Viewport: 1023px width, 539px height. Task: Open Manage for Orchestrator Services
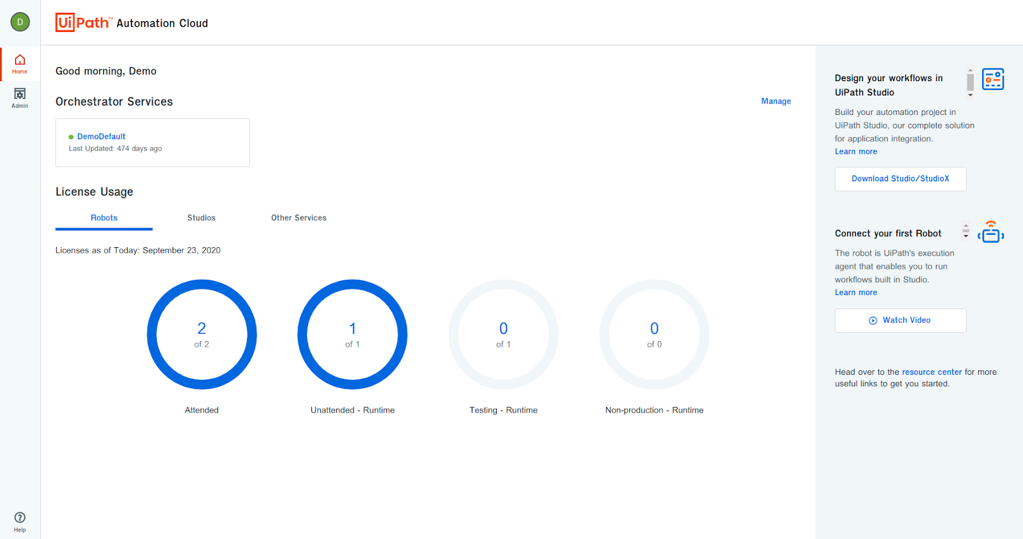click(x=776, y=101)
